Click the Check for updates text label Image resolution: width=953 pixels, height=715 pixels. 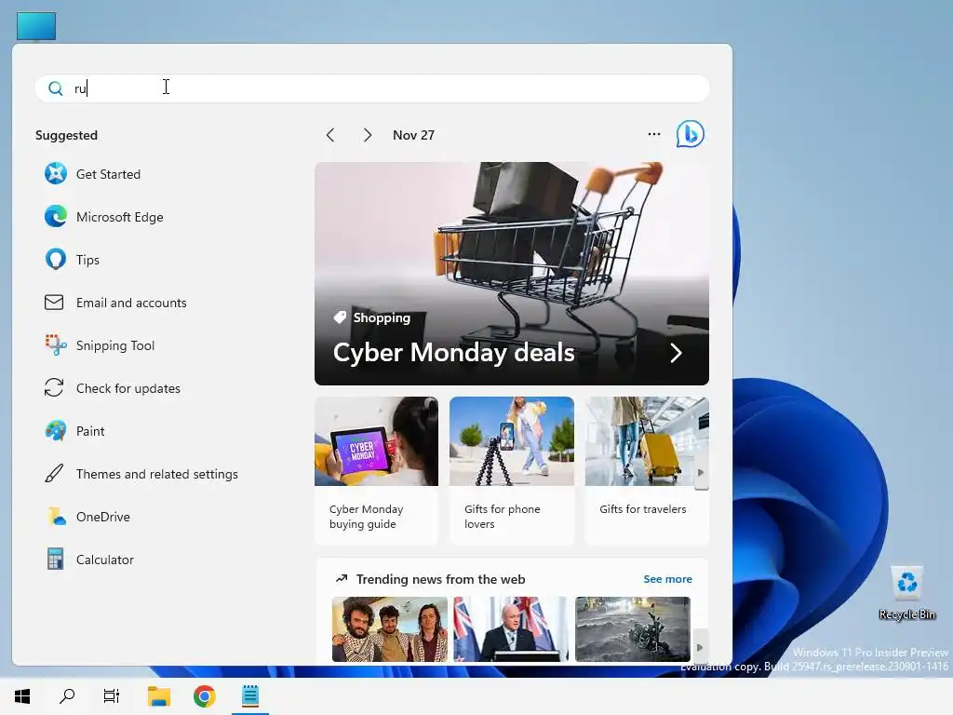tap(128, 388)
